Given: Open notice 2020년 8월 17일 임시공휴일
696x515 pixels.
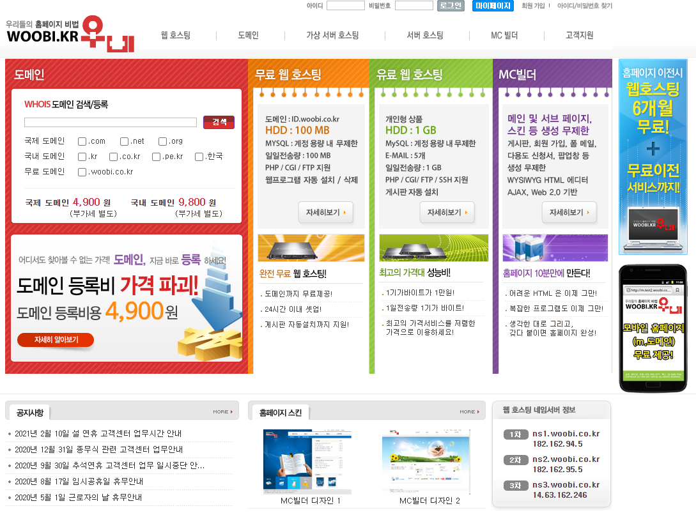Looking at the screenshot, I should click(79, 481).
